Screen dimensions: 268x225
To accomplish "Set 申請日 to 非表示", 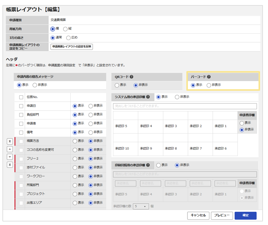I will tap(91, 106).
